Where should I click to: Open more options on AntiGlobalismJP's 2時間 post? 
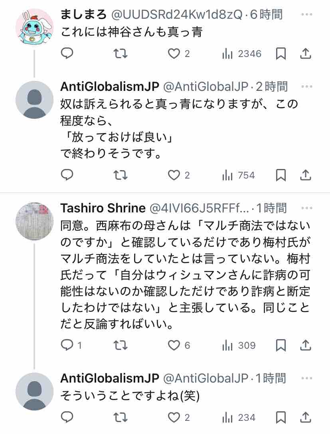click(307, 86)
